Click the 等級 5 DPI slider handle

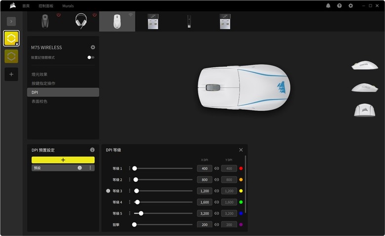coord(141,213)
